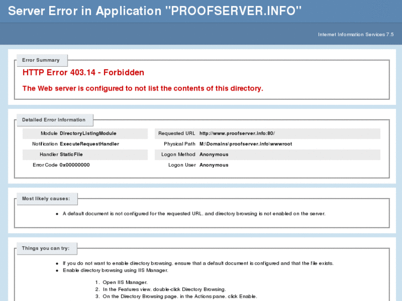The image size is (402, 301).
Task: Click the physical path M:\Domains\proofserver.info\wwwroot
Action: coord(246,144)
